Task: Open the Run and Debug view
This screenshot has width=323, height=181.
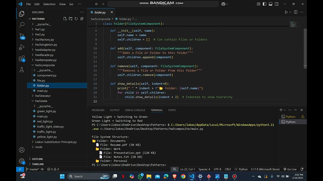Action: [x=22, y=47]
